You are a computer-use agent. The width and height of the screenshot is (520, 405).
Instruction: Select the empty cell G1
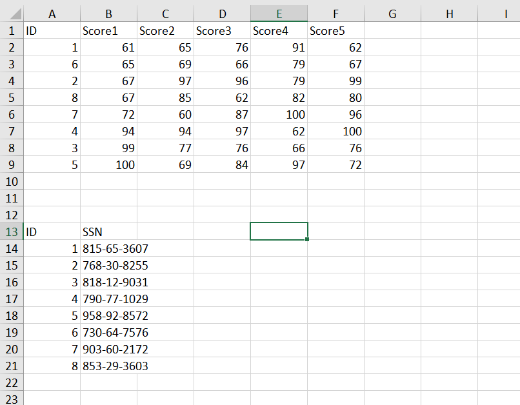[392, 30]
